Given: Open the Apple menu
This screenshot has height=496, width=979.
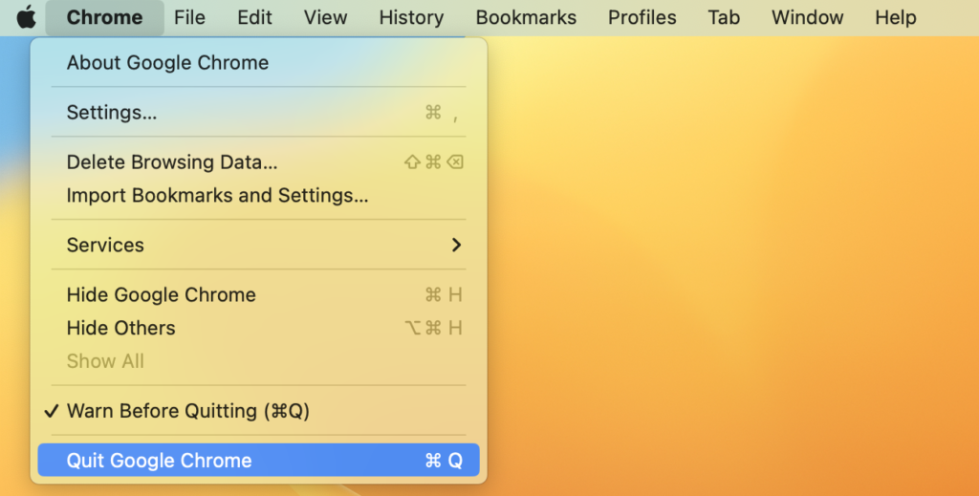Looking at the screenshot, I should [x=26, y=17].
